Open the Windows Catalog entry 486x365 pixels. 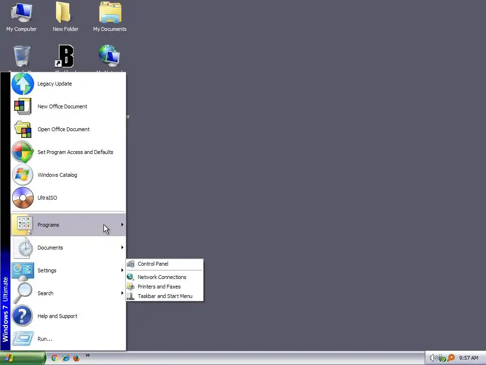pyautogui.click(x=68, y=175)
